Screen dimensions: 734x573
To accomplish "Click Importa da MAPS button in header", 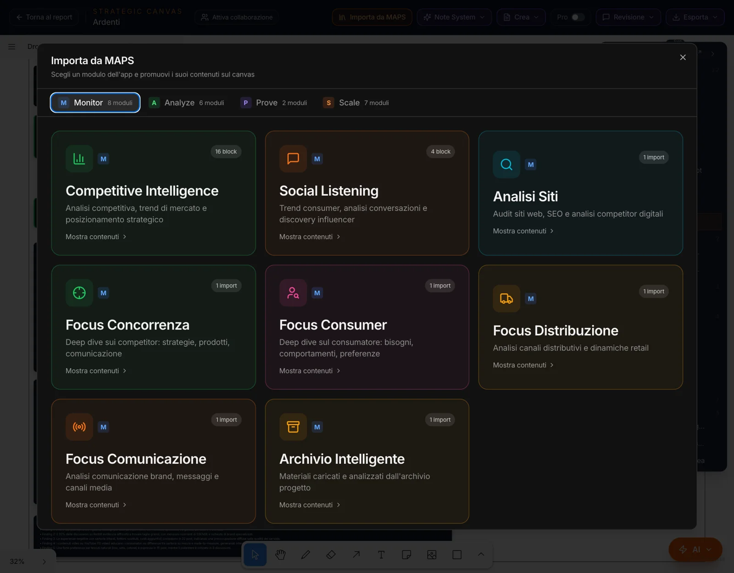I will point(372,17).
